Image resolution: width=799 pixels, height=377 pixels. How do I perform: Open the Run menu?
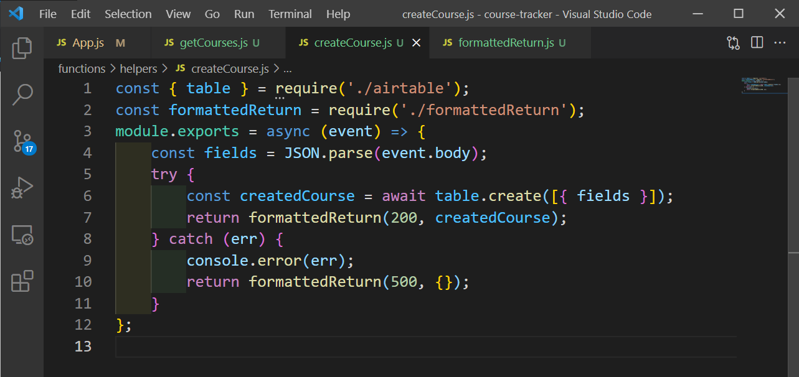coord(244,14)
